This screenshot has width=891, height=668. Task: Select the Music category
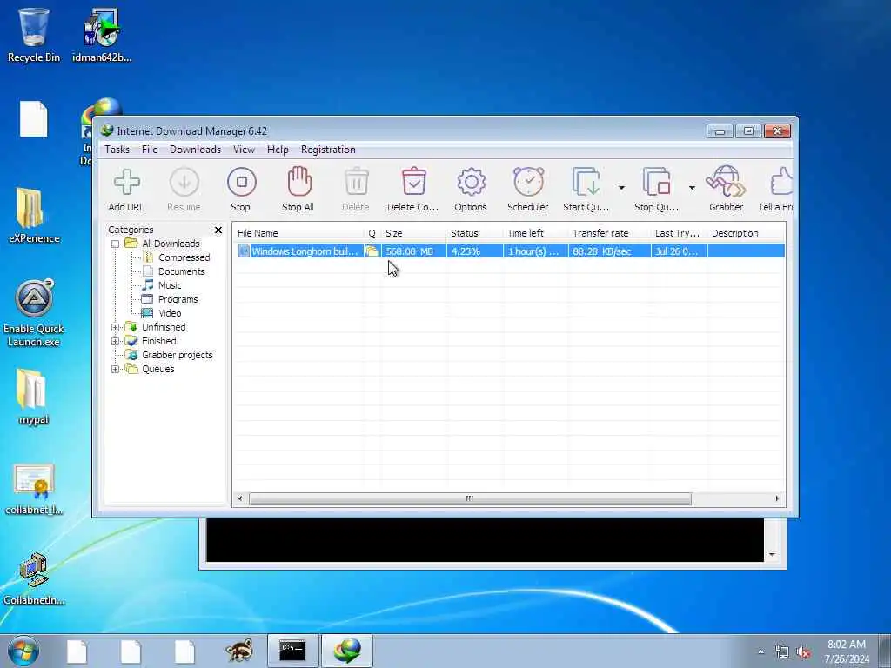(x=170, y=285)
